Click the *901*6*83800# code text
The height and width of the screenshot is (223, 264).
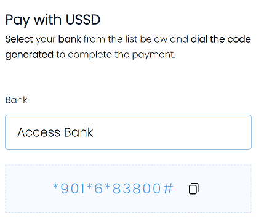(113, 189)
